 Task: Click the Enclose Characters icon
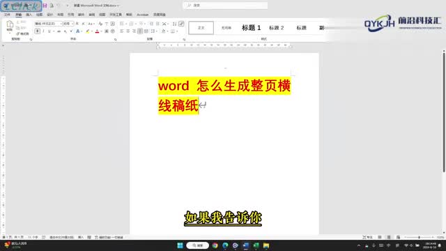113,31
